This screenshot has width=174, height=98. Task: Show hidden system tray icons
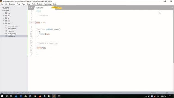(x=146, y=96)
